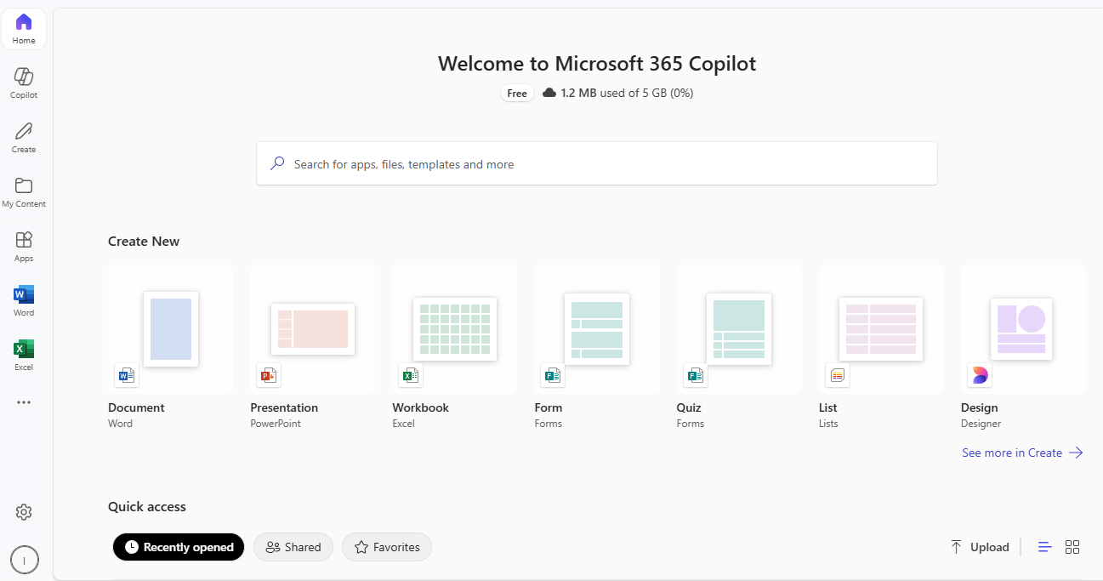The height and width of the screenshot is (581, 1103).
Task: Click the search bar for apps and files
Action: coord(596,163)
